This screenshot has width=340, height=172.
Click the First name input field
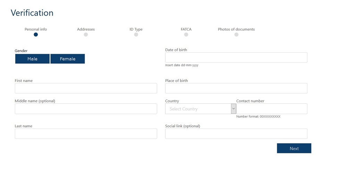tap(86, 88)
